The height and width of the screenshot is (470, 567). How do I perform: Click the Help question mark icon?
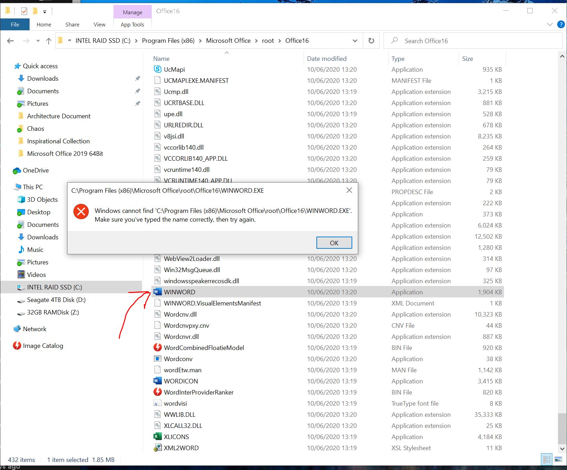tap(561, 24)
